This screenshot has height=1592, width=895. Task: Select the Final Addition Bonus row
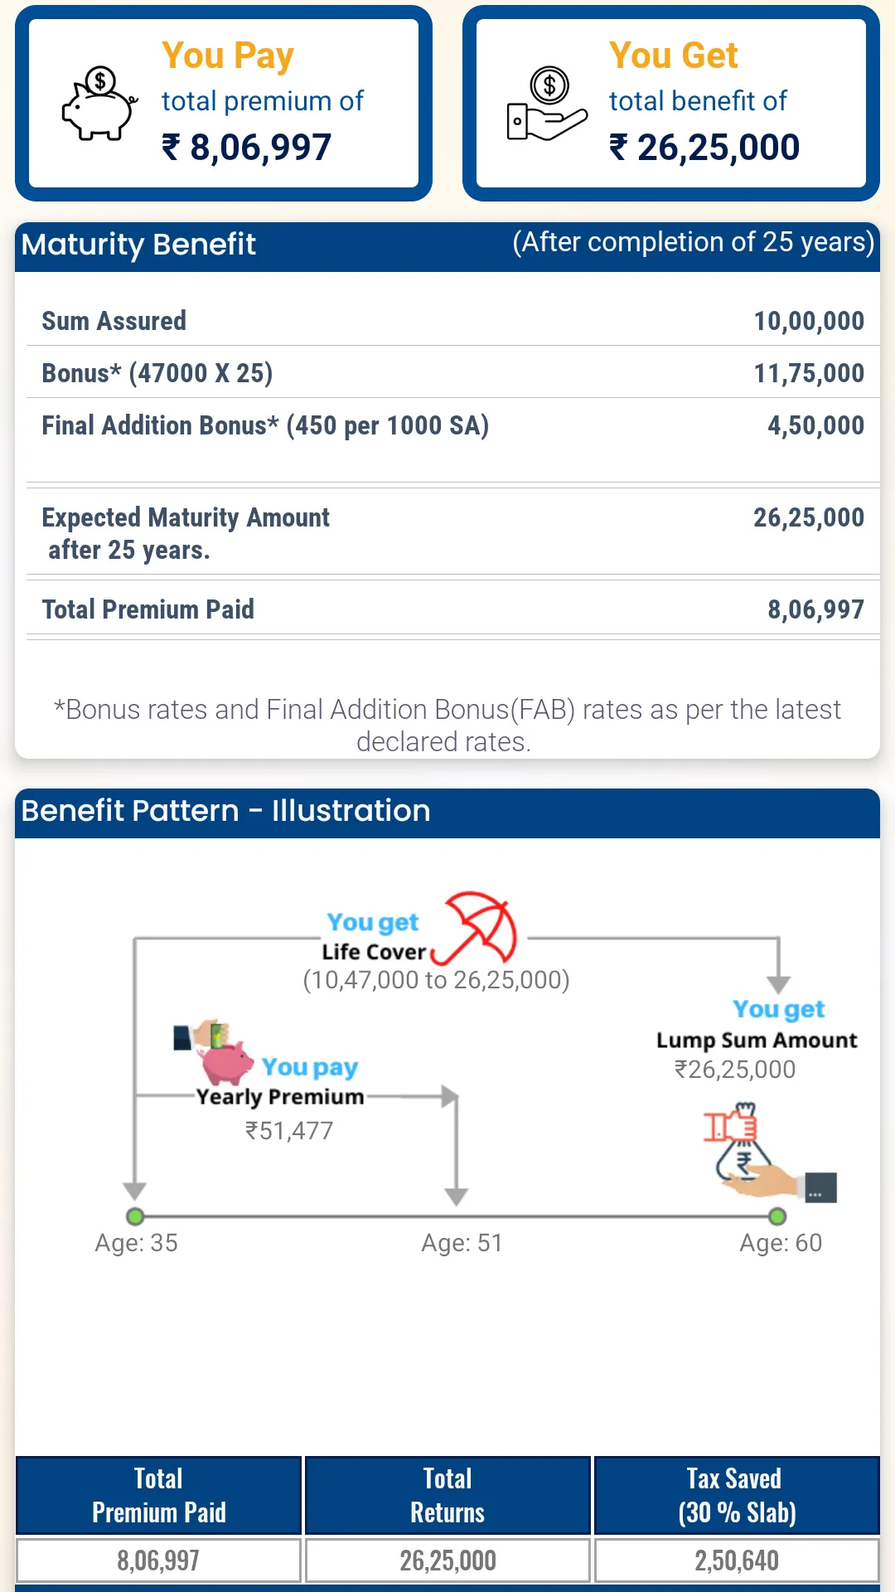tap(447, 425)
